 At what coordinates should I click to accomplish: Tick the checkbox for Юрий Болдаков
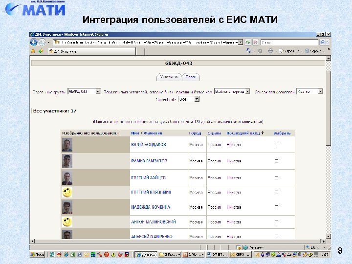[x=276, y=145]
